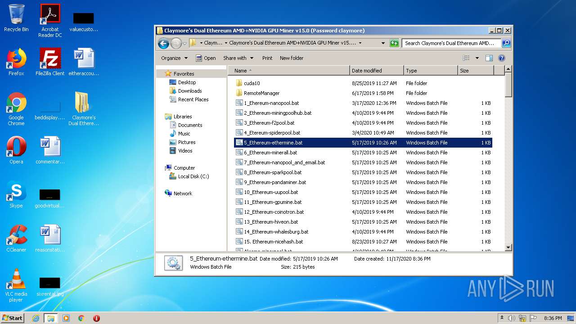The image size is (576, 324).
Task: Select the RemoteManager folder
Action: pos(363,93)
